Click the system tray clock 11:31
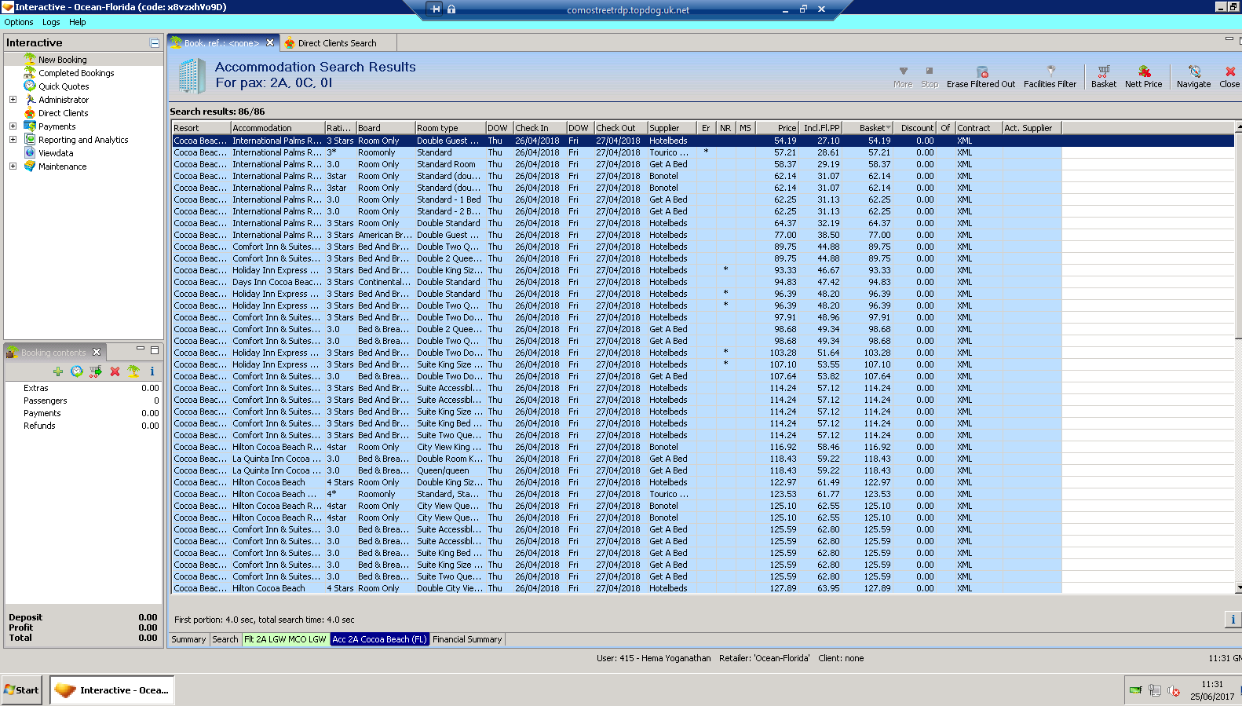Screen dimensions: 1242x706 (x=1212, y=684)
